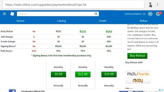Click Annually label under $5.95 plan

coord(58,86)
